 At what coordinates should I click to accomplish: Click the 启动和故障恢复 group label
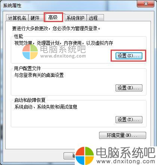tap(30, 100)
